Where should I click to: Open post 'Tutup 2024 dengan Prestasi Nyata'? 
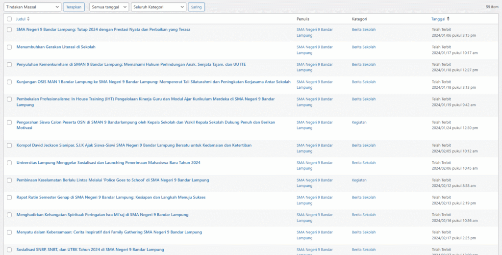click(x=103, y=29)
